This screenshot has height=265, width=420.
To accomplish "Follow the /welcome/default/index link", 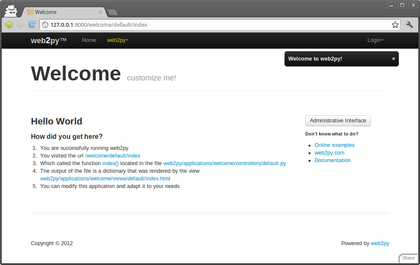I will tap(113, 156).
